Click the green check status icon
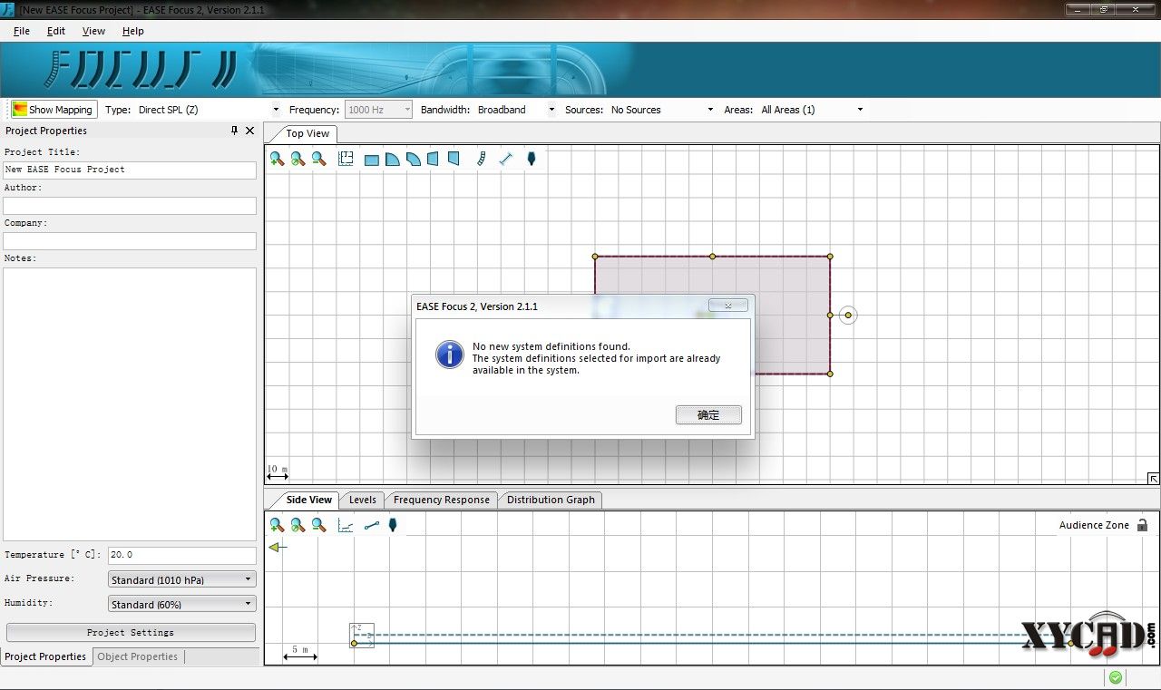The height and width of the screenshot is (690, 1161). tap(1116, 677)
